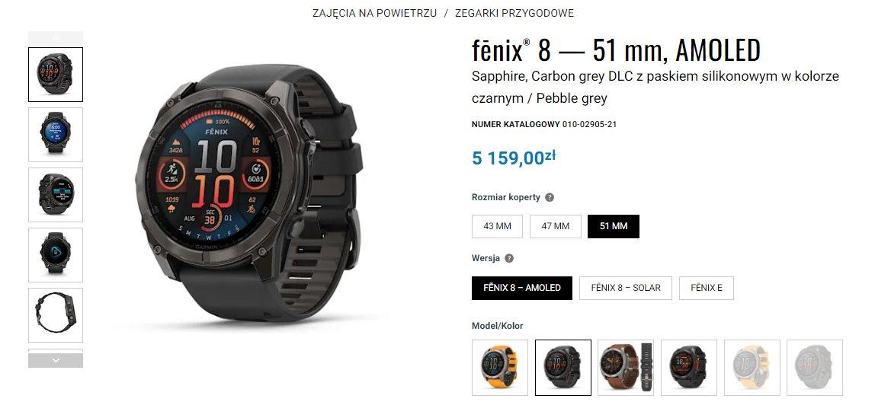Select the 43 MM case size
The height and width of the screenshot is (402, 875).
click(497, 226)
